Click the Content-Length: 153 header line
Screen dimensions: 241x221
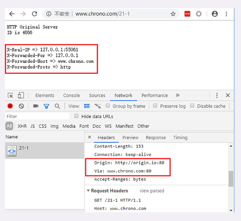tap(119, 146)
